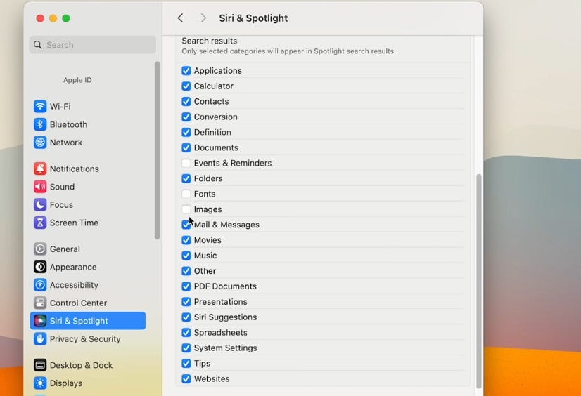Click the Siri & Spotlight icon
Image resolution: width=581 pixels, height=396 pixels.
click(x=40, y=321)
